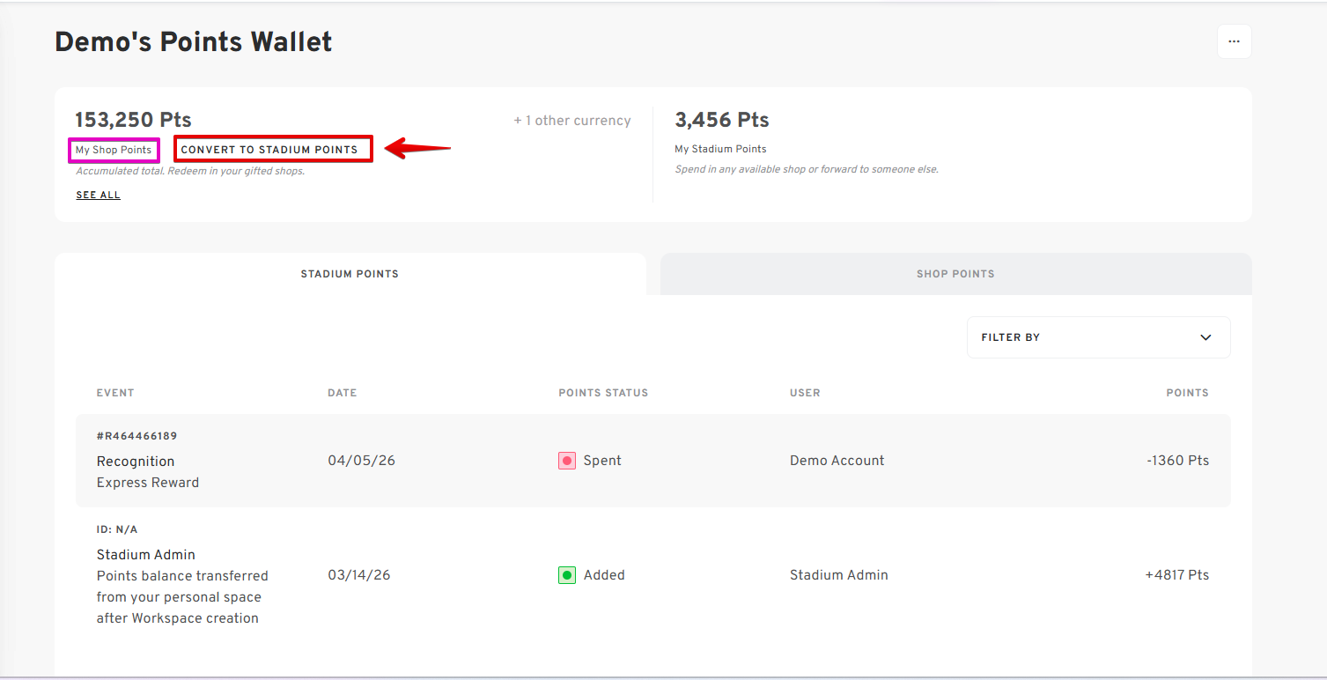Screen dimensions: 1327x680
Task: Open the Filter By dropdown
Action: (1097, 337)
